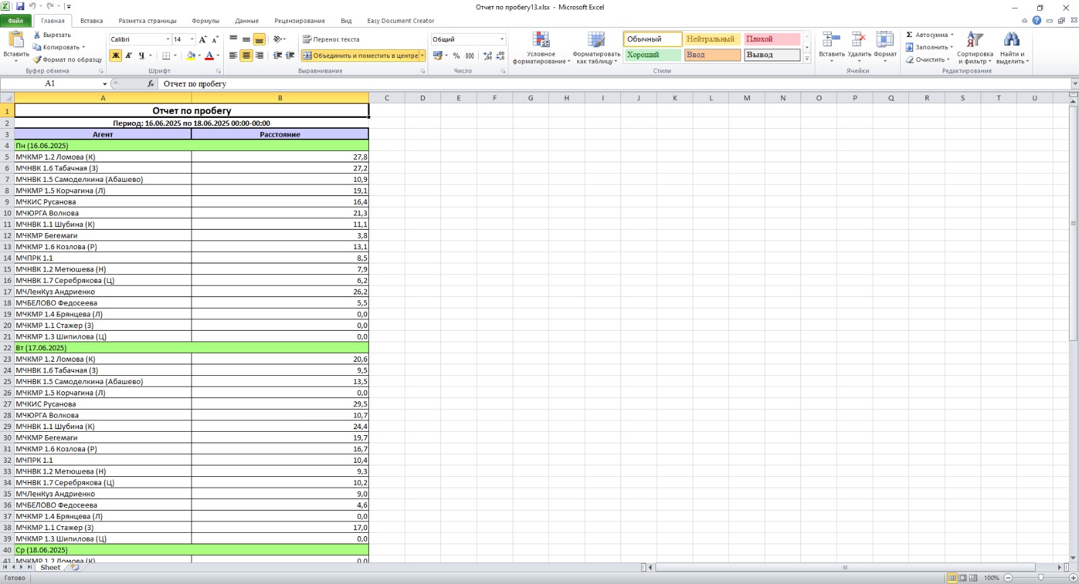The width and height of the screenshot is (1079, 584).
Task: Click the font color red A icon
Action: click(209, 56)
